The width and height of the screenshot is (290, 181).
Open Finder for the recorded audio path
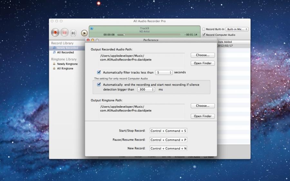(203, 63)
